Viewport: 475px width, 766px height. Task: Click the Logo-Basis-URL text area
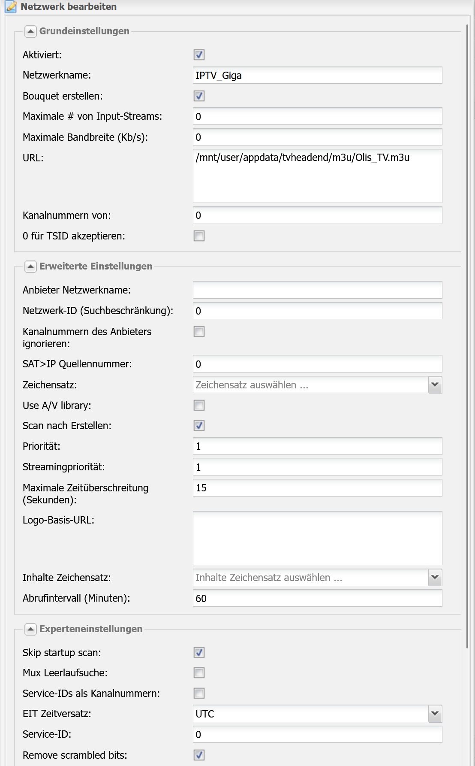coord(318,538)
